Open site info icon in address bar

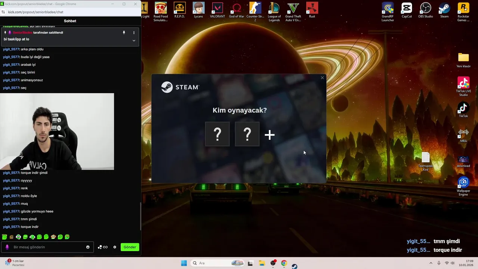coord(3,12)
